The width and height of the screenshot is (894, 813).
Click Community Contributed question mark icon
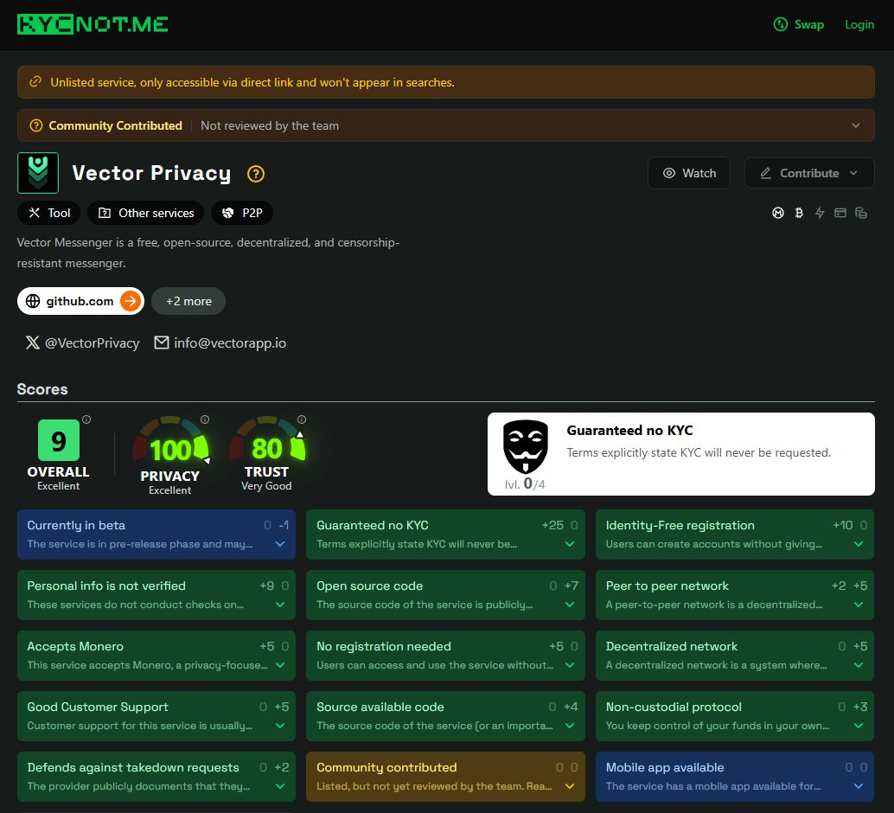(36, 125)
